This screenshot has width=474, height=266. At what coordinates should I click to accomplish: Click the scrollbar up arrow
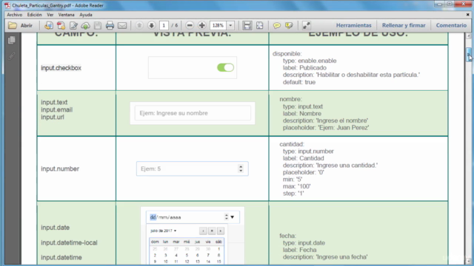click(469, 36)
